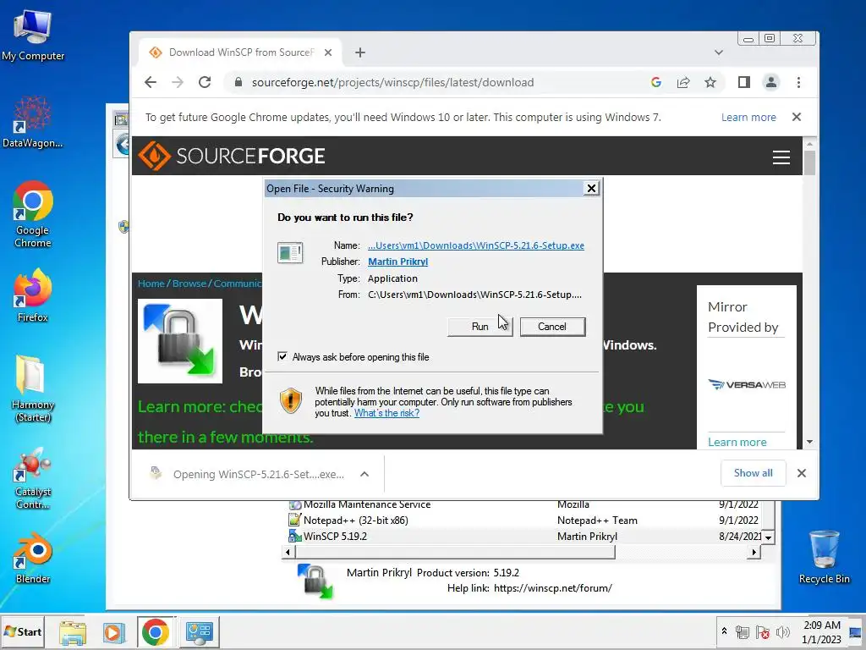Open Firefox desktop shortcut
Screen dimensions: 866x650
click(x=33, y=295)
